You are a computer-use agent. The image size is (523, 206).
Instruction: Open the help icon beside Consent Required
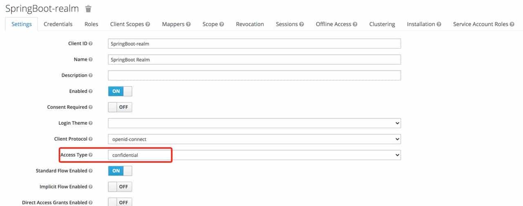90,107
